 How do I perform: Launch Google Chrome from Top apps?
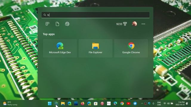[x=131, y=48]
